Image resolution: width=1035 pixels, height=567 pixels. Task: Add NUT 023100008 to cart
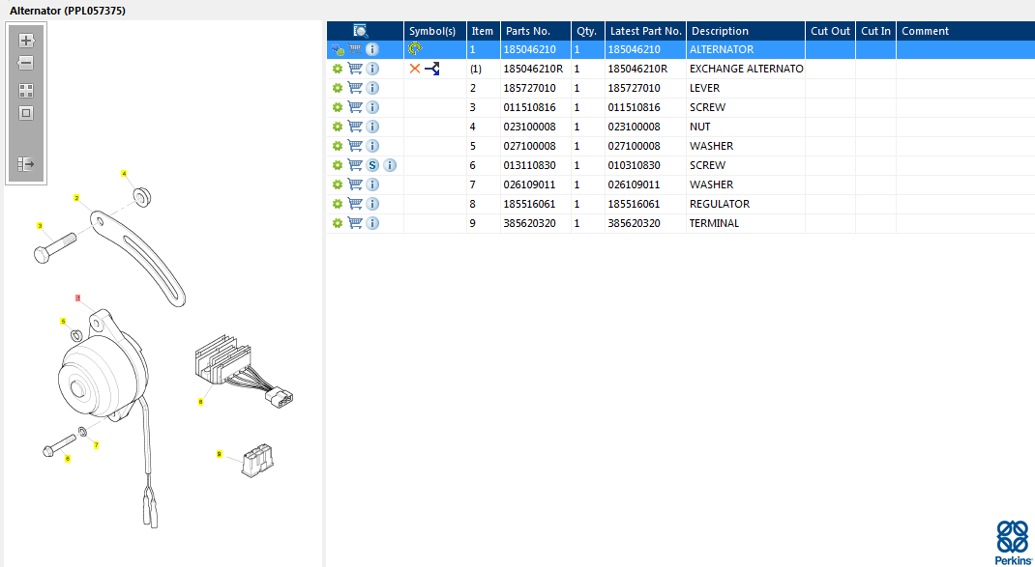355,127
